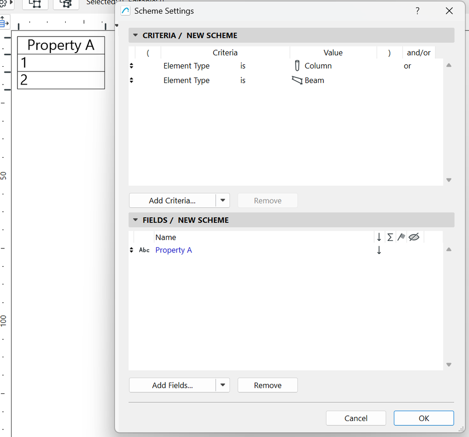The image size is (469, 437).
Task: Click the dialog resize grip corner
Action: (461, 429)
